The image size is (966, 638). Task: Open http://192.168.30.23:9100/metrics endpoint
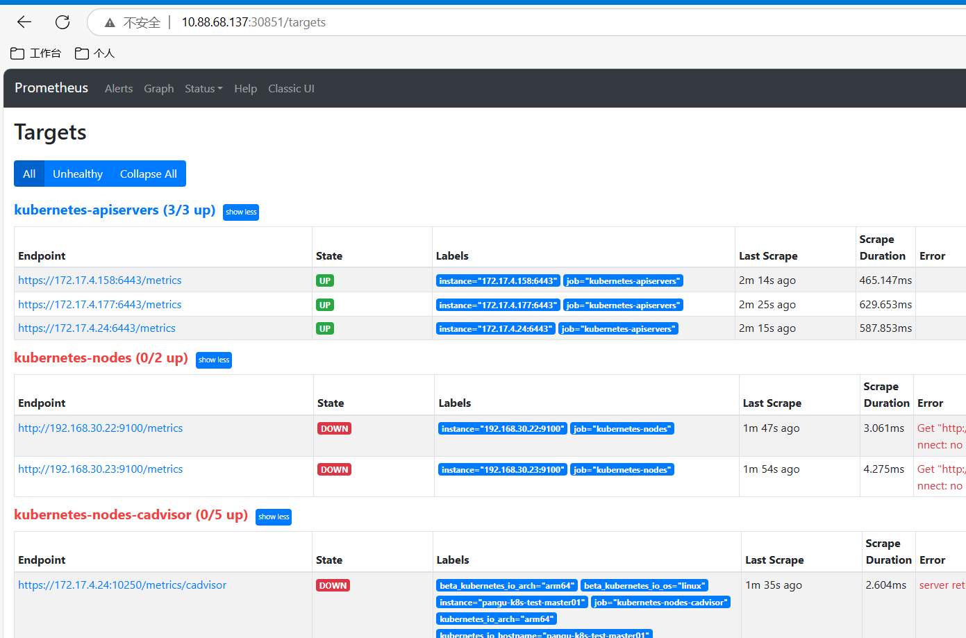[101, 469]
